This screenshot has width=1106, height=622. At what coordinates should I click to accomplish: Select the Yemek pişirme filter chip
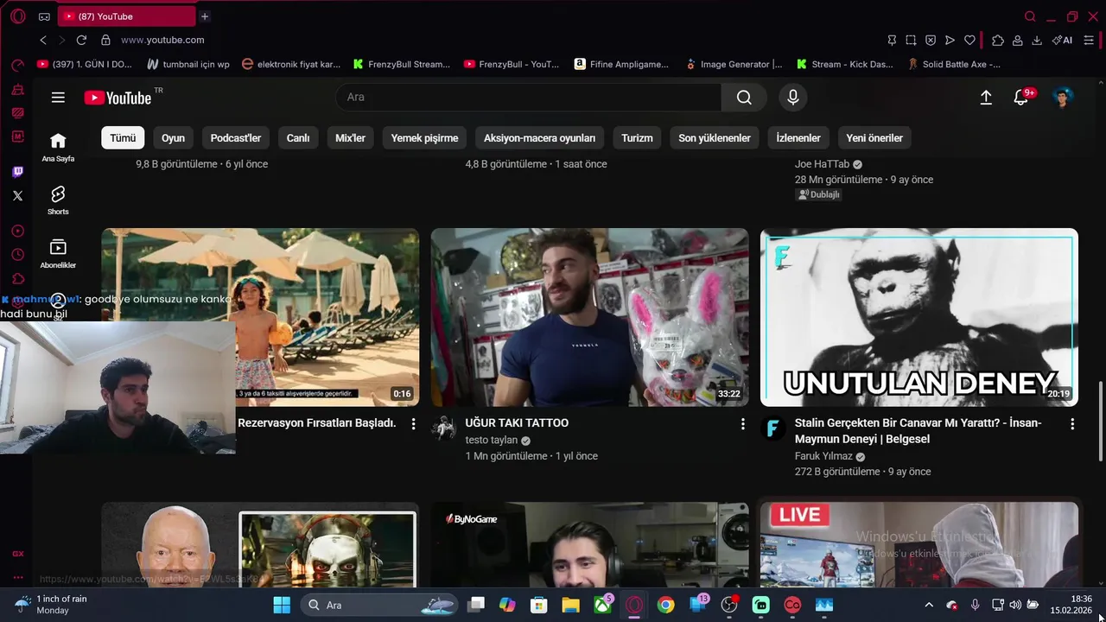(x=424, y=138)
